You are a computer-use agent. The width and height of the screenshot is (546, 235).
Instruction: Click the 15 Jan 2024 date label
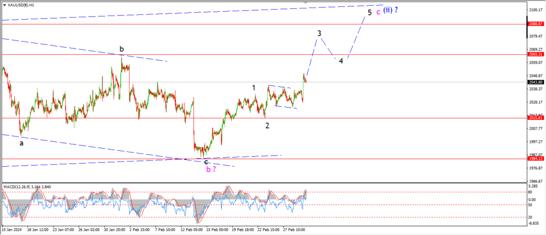click(x=11, y=230)
